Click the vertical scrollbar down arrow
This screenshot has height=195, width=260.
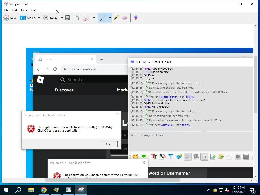tap(255, 176)
